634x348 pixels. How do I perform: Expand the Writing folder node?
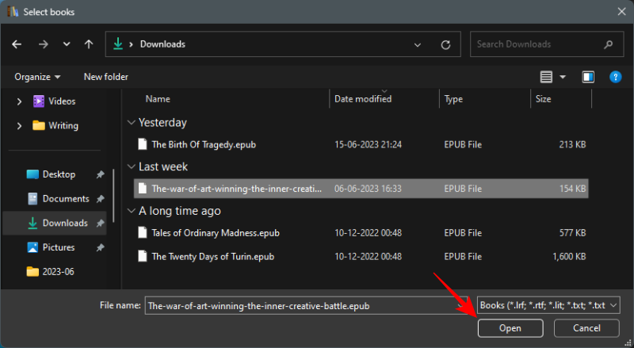pos(19,125)
